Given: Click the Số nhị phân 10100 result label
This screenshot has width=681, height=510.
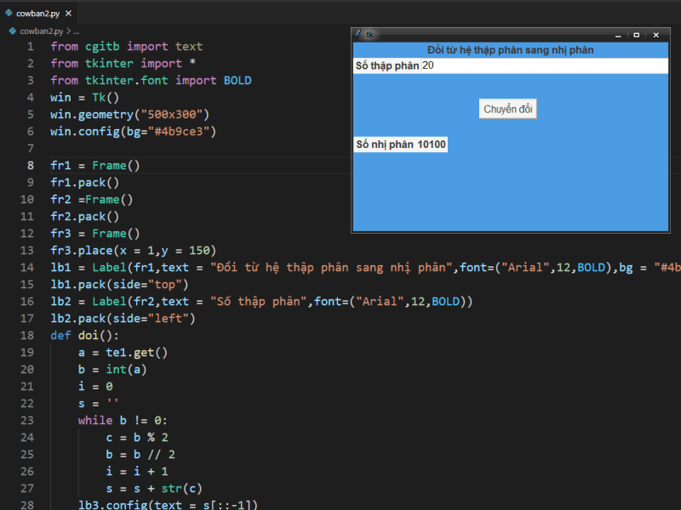Looking at the screenshot, I should point(400,144).
